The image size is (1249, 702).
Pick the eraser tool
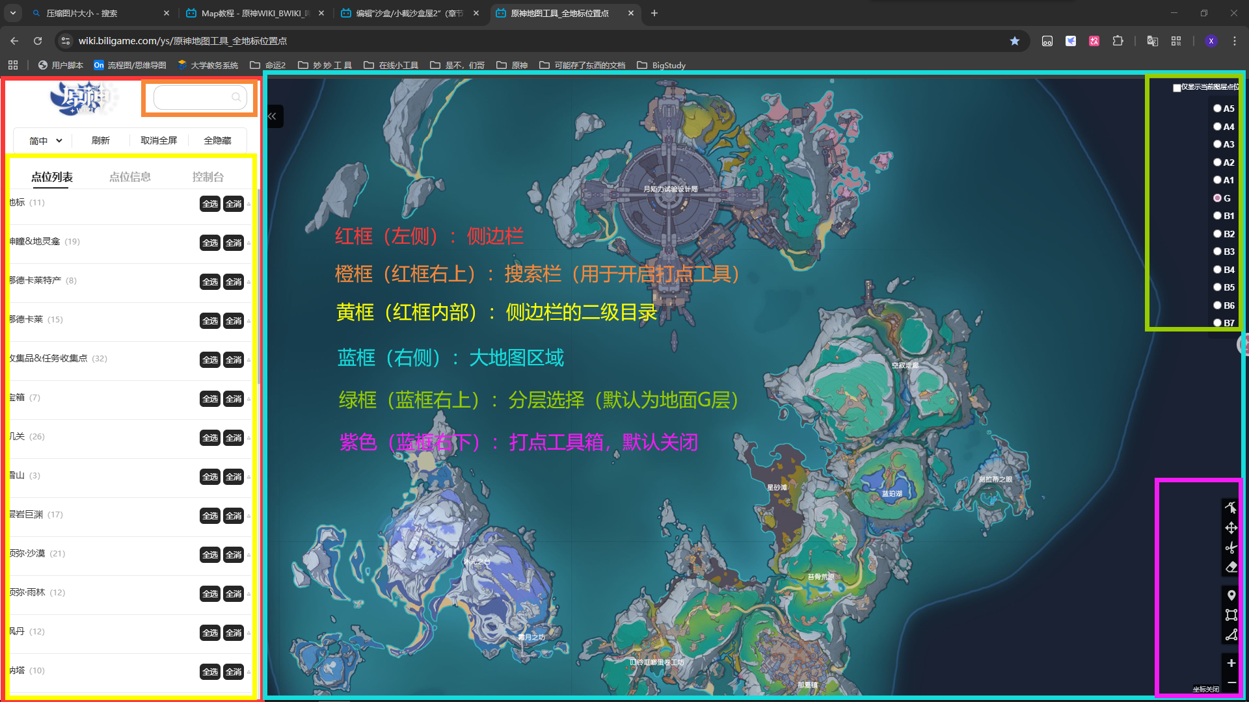pos(1231,567)
